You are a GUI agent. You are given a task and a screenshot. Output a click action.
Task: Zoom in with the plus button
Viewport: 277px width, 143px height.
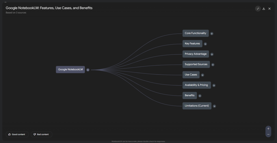[x=268, y=128]
